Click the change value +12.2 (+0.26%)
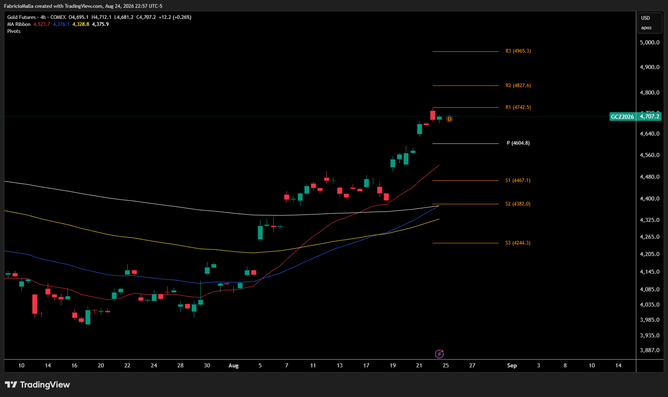 (x=175, y=17)
